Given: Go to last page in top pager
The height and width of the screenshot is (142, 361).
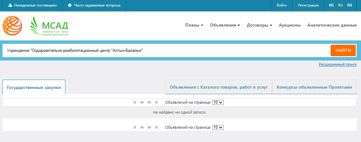Looking at the screenshot, I should [x=156, y=102].
